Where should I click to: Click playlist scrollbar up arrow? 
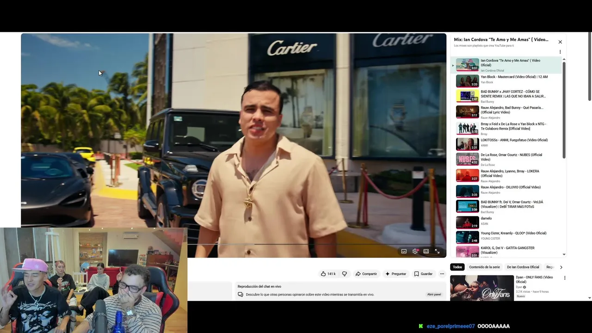tap(564, 60)
